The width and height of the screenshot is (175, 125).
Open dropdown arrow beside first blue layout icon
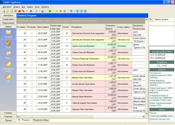point(74,11)
